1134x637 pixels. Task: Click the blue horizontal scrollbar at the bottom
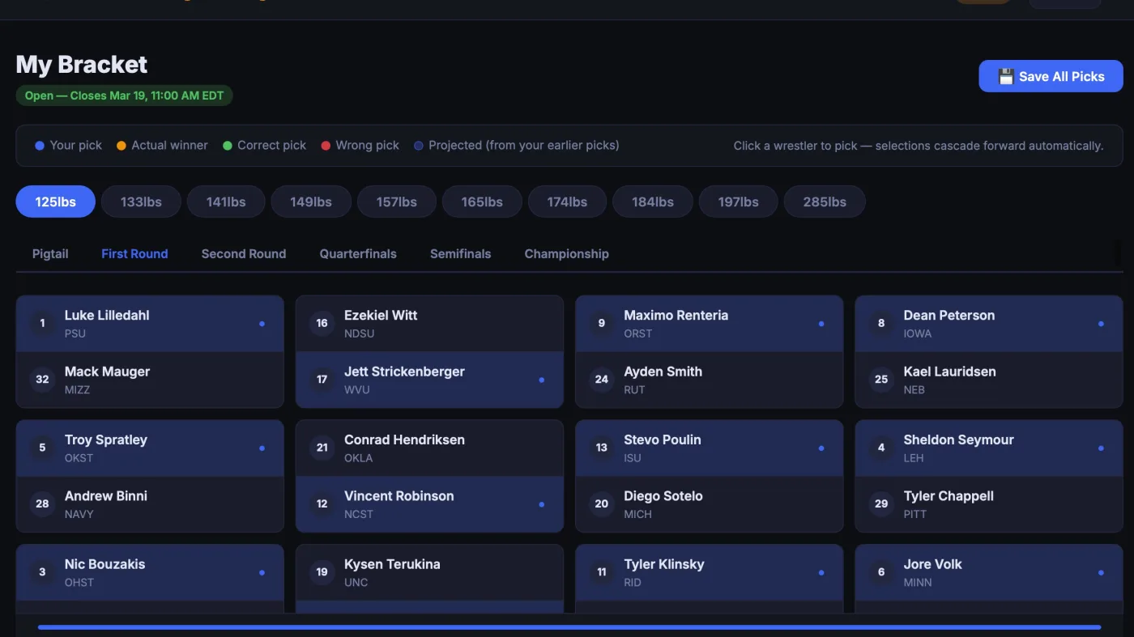pyautogui.click(x=569, y=627)
